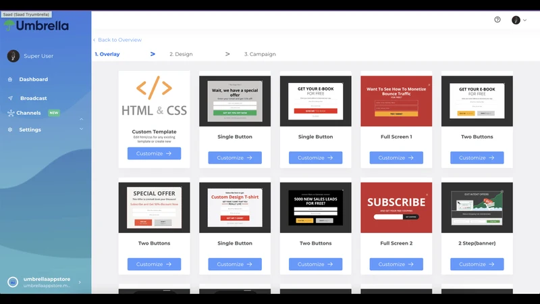Select the two-button GET YOUR E-BOOK thumbnail

coord(477,101)
